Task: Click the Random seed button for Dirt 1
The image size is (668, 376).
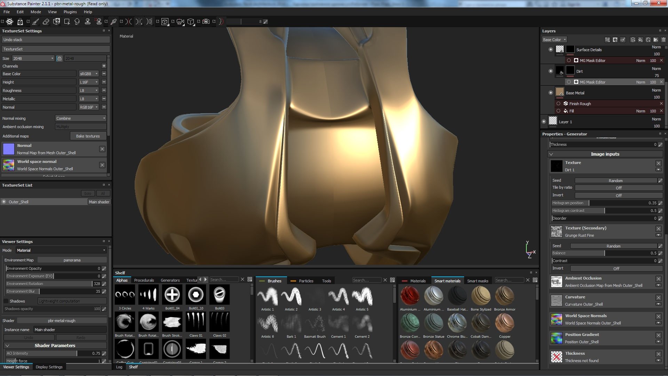Action: tap(615, 180)
